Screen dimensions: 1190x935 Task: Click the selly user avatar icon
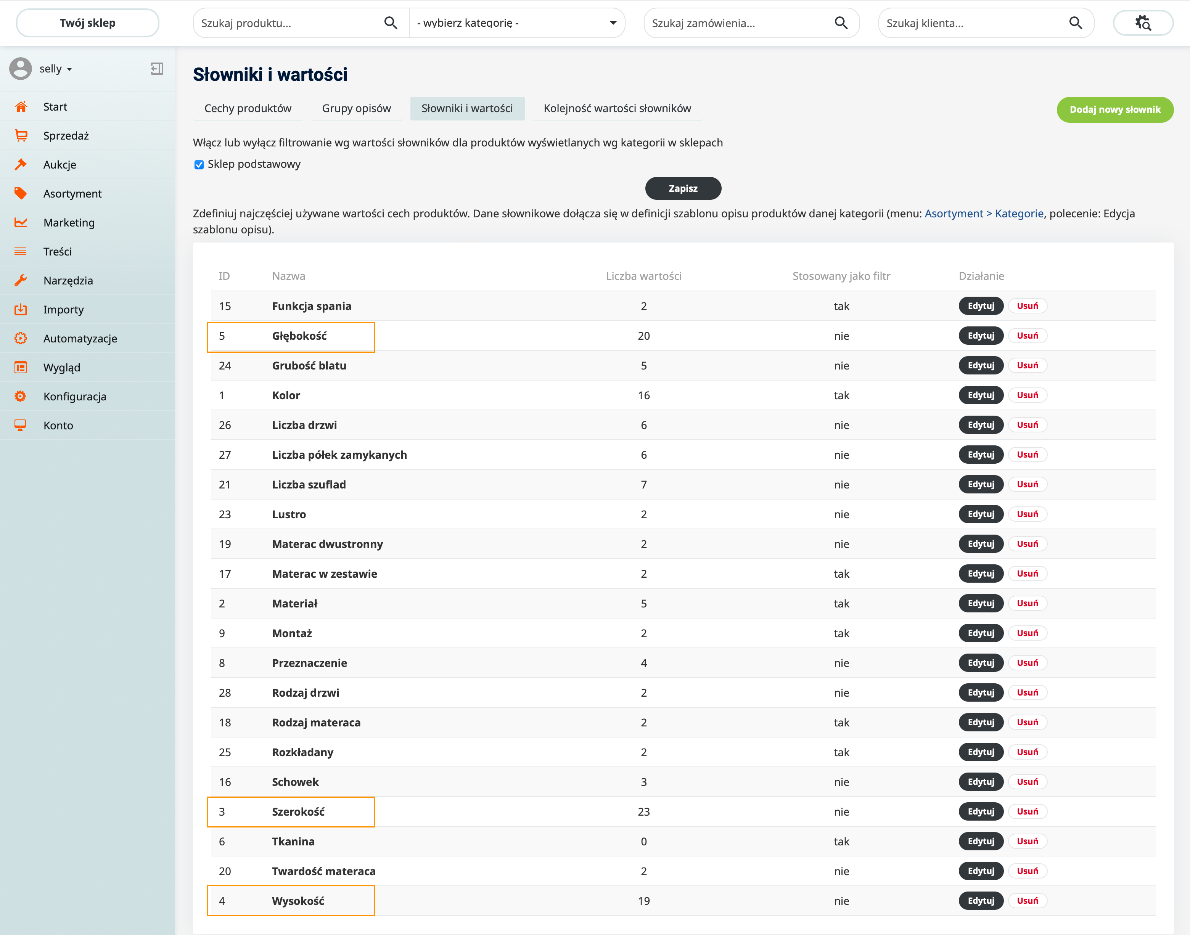(21, 69)
